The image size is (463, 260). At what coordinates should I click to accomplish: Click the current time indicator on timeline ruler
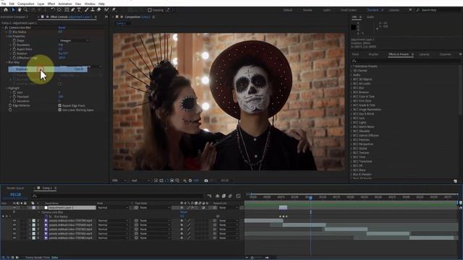coord(310,197)
